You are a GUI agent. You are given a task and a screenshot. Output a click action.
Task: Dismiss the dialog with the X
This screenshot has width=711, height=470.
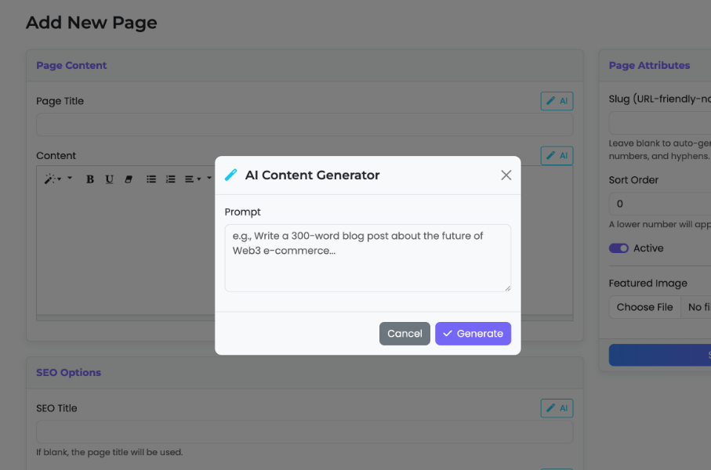(506, 175)
